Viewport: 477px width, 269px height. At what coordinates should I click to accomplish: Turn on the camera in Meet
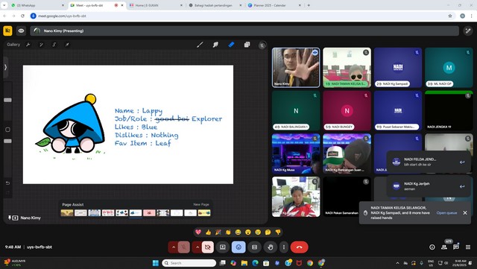pyautogui.click(x=208, y=247)
